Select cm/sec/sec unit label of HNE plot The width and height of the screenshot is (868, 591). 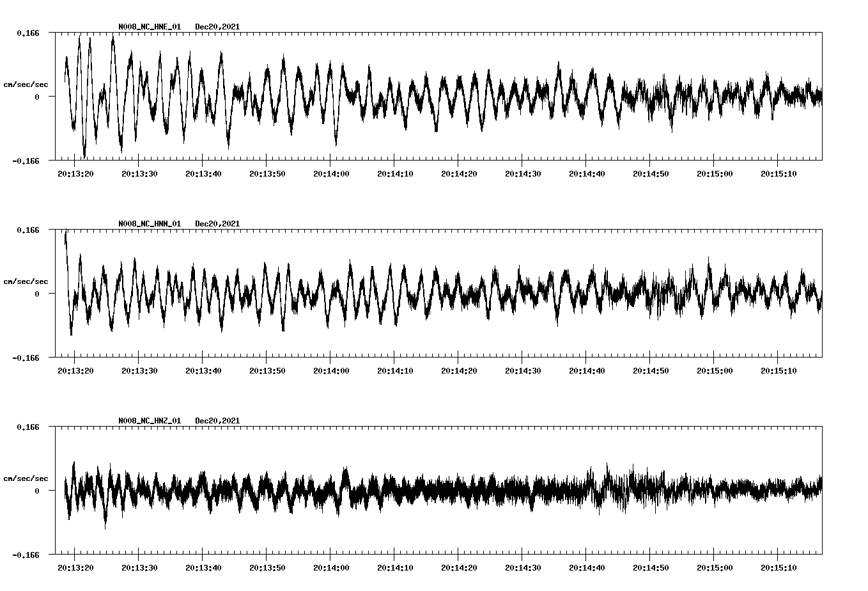26,84
